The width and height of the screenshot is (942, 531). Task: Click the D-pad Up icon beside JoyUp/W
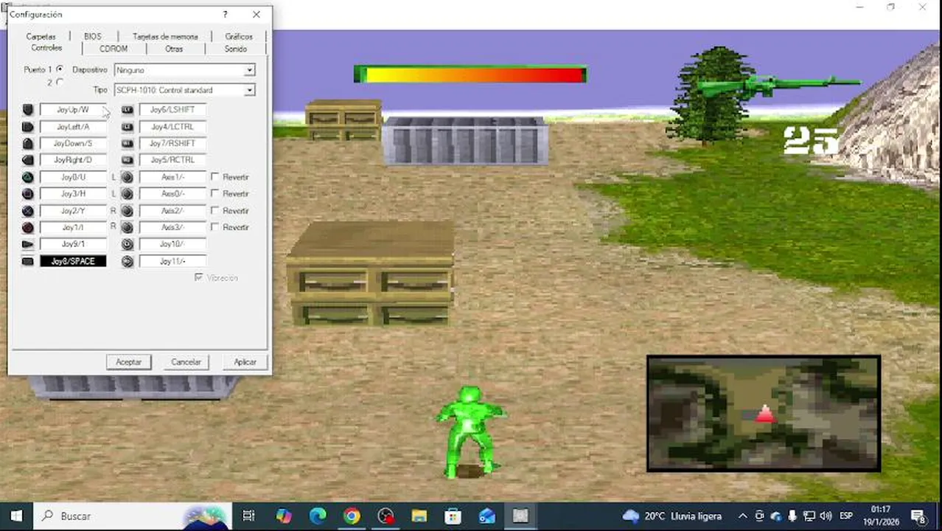tap(28, 109)
